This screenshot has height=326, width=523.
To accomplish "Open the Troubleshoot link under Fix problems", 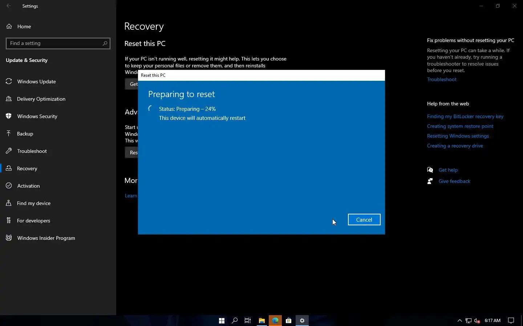I will point(442,79).
